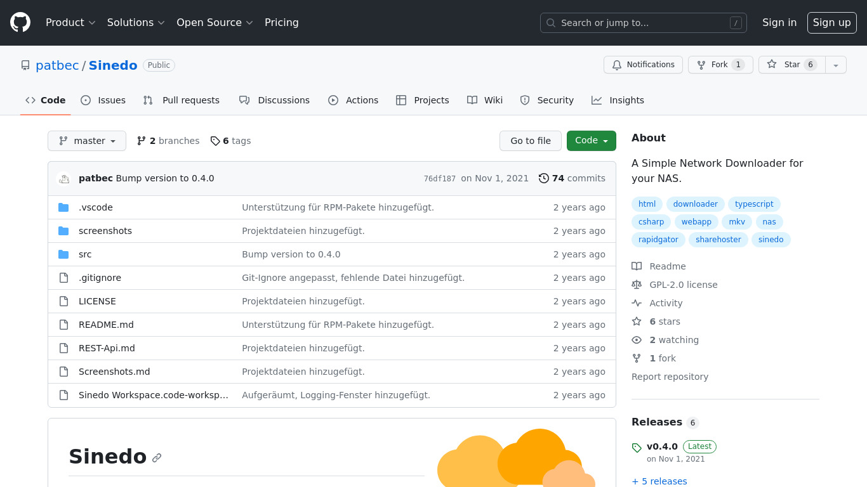Click the downloader topic tag

[x=695, y=204]
